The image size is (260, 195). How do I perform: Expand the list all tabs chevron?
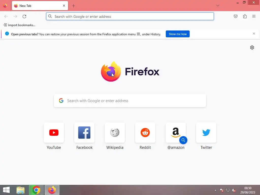click(218, 6)
